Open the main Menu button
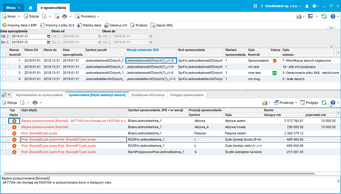The width and height of the screenshot is (341, 194). click(x=13, y=8)
